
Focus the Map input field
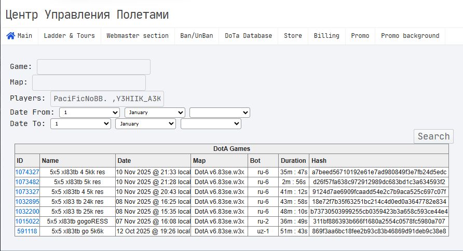point(89,82)
